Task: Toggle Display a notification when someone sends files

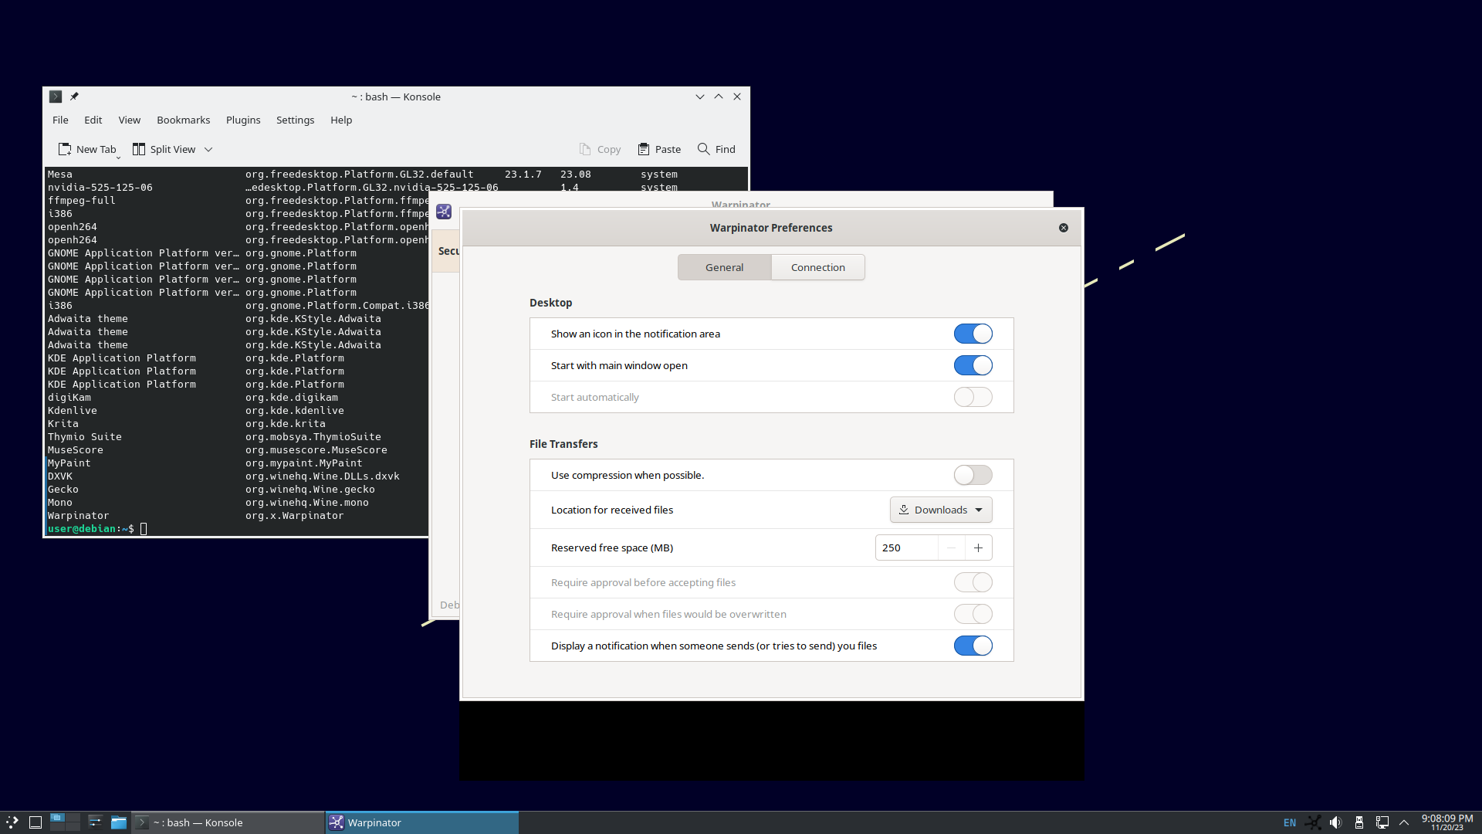Action: pyautogui.click(x=973, y=646)
